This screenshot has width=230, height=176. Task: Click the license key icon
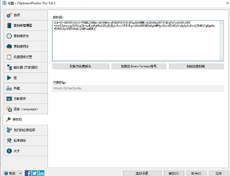click(8, 119)
